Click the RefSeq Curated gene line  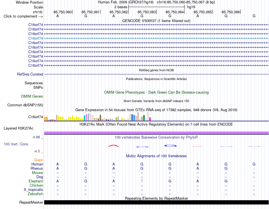click(156, 74)
